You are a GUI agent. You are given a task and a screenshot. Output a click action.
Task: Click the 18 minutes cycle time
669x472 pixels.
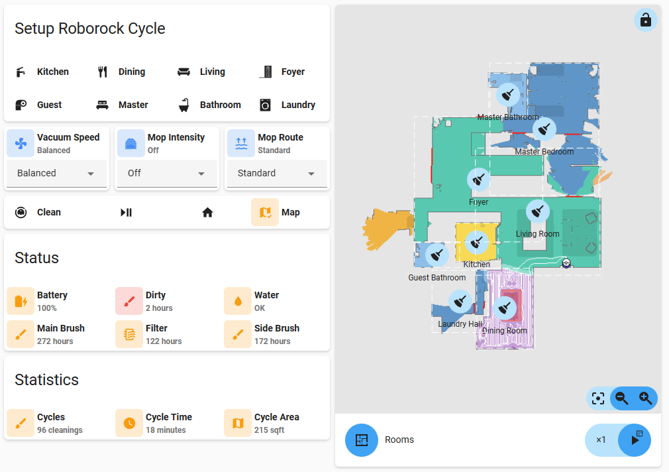pos(166,430)
